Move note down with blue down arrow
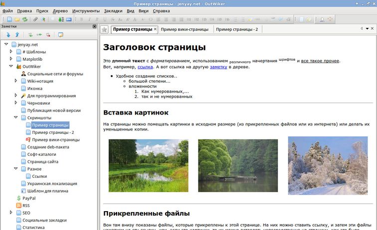This screenshot has height=230, width=377. pos(8,35)
